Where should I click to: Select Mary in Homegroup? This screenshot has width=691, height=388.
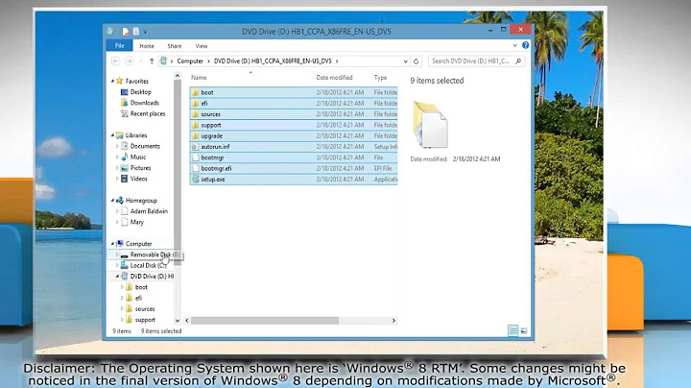click(136, 222)
